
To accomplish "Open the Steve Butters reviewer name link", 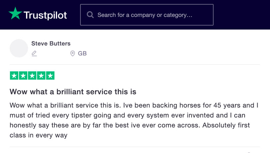I will pos(51,43).
